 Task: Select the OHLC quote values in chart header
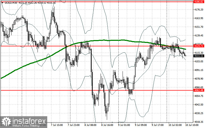click(37, 3)
